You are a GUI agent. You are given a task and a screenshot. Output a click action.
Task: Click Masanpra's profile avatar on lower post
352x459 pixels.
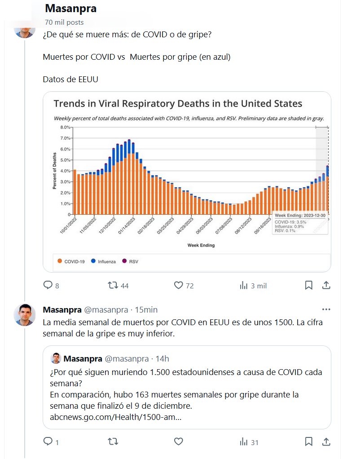coord(25,314)
